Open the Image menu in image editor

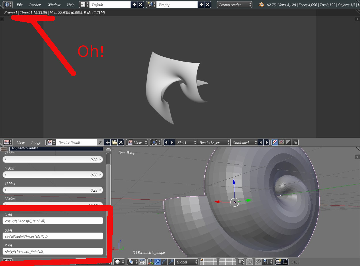(x=36, y=143)
